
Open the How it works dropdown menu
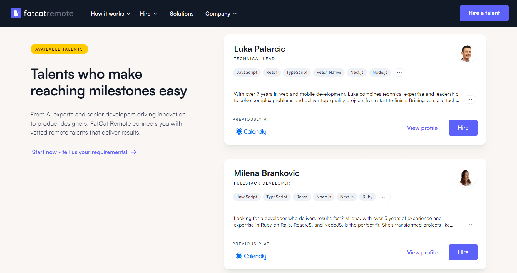coord(110,14)
